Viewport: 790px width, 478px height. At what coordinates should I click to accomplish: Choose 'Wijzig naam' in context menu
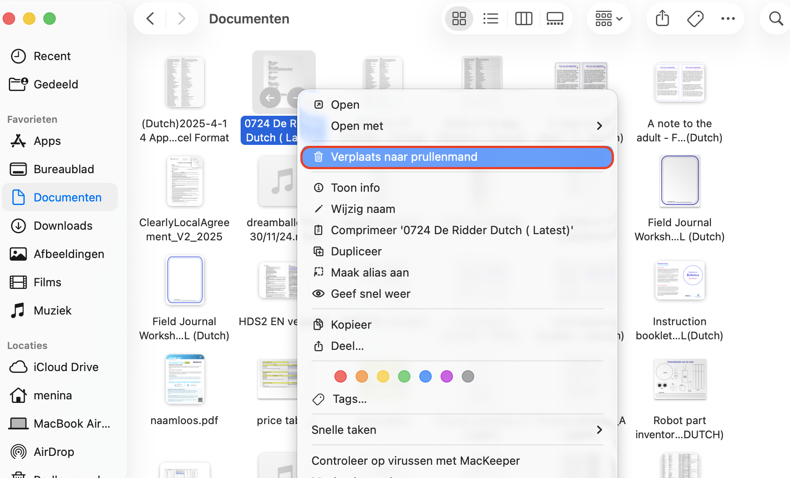click(x=363, y=209)
